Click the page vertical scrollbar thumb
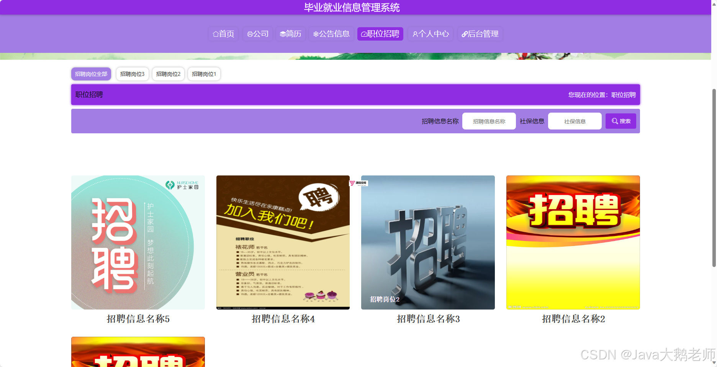This screenshot has width=717, height=367. (714, 177)
